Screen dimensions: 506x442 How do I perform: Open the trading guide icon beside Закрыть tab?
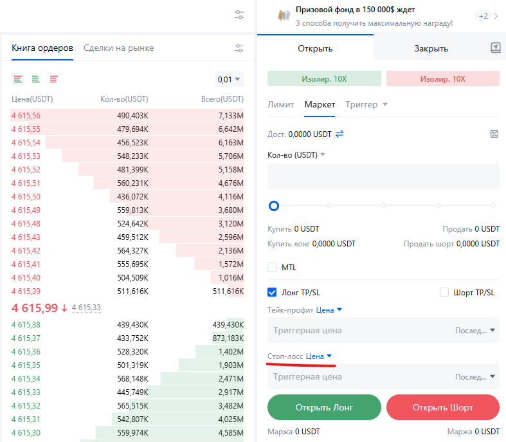click(495, 48)
